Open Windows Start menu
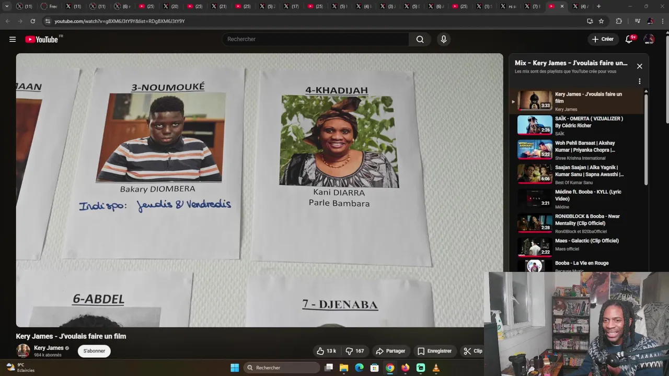Image resolution: width=669 pixels, height=376 pixels. pos(235,368)
